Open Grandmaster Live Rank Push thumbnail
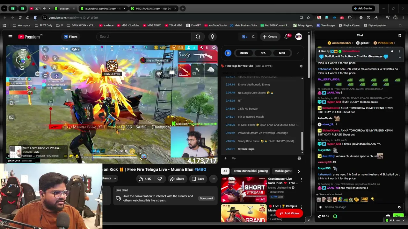Viewport: 408px width, 229px height. pos(244,190)
